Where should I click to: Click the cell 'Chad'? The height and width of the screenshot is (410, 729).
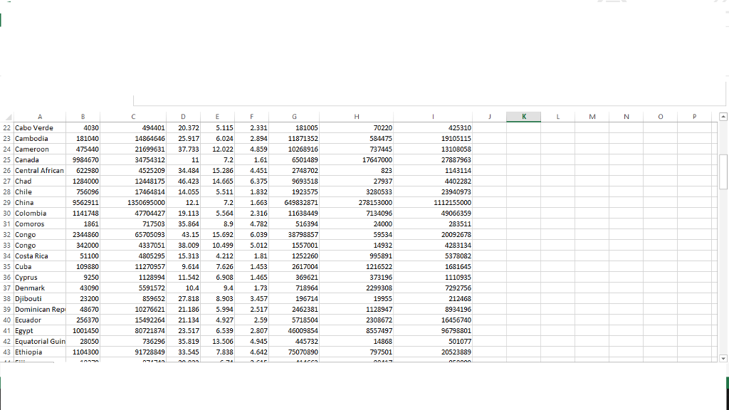[40, 182]
